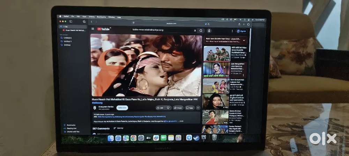349x156 pixels.
Task: Open Bookmarks in Safari sidebar
Action: click(70, 125)
